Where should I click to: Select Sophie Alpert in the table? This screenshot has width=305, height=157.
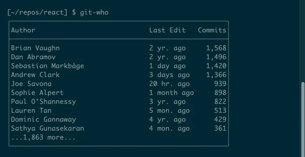[37, 93]
